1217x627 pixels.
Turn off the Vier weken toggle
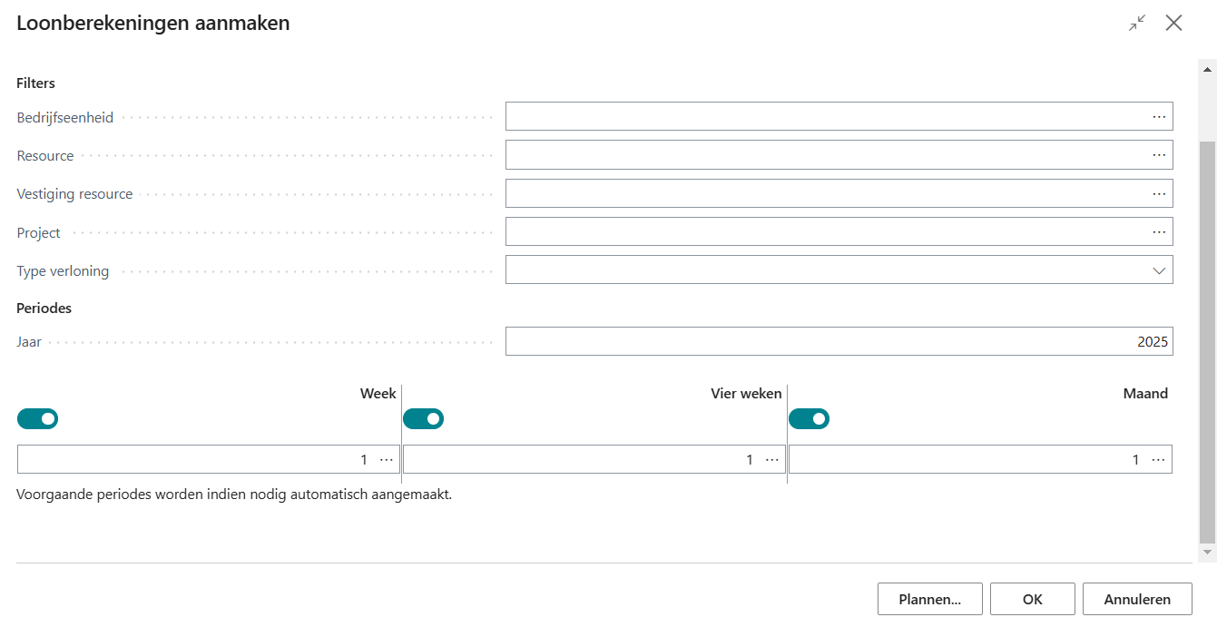pyautogui.click(x=423, y=419)
